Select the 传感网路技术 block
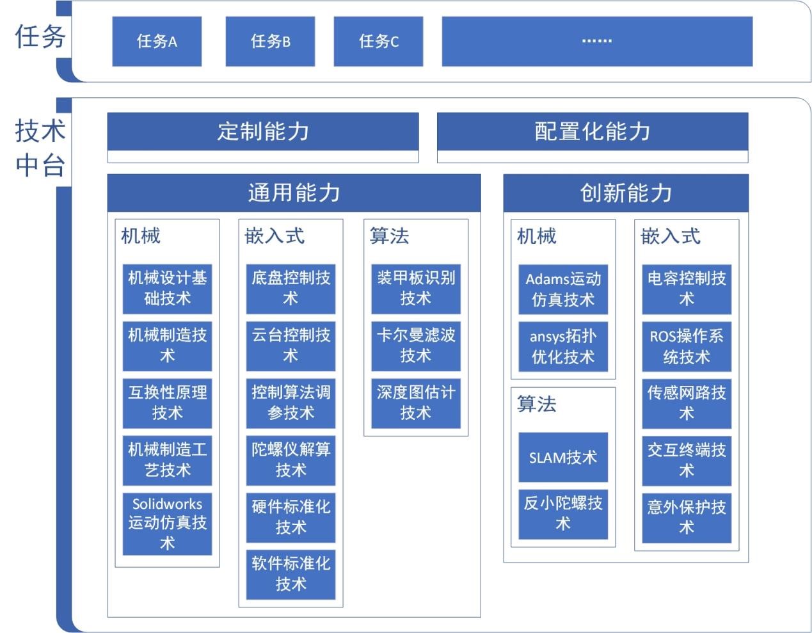This screenshot has width=812, height=633. [x=687, y=404]
